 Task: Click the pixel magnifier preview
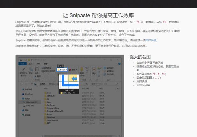(69, 82)
